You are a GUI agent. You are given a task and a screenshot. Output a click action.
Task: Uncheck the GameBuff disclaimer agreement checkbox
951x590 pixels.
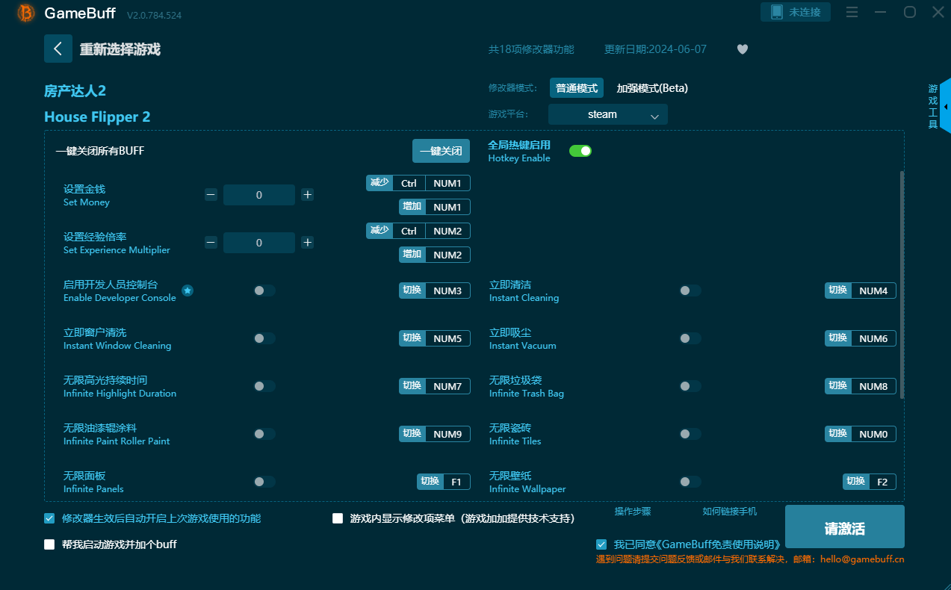pyautogui.click(x=601, y=544)
